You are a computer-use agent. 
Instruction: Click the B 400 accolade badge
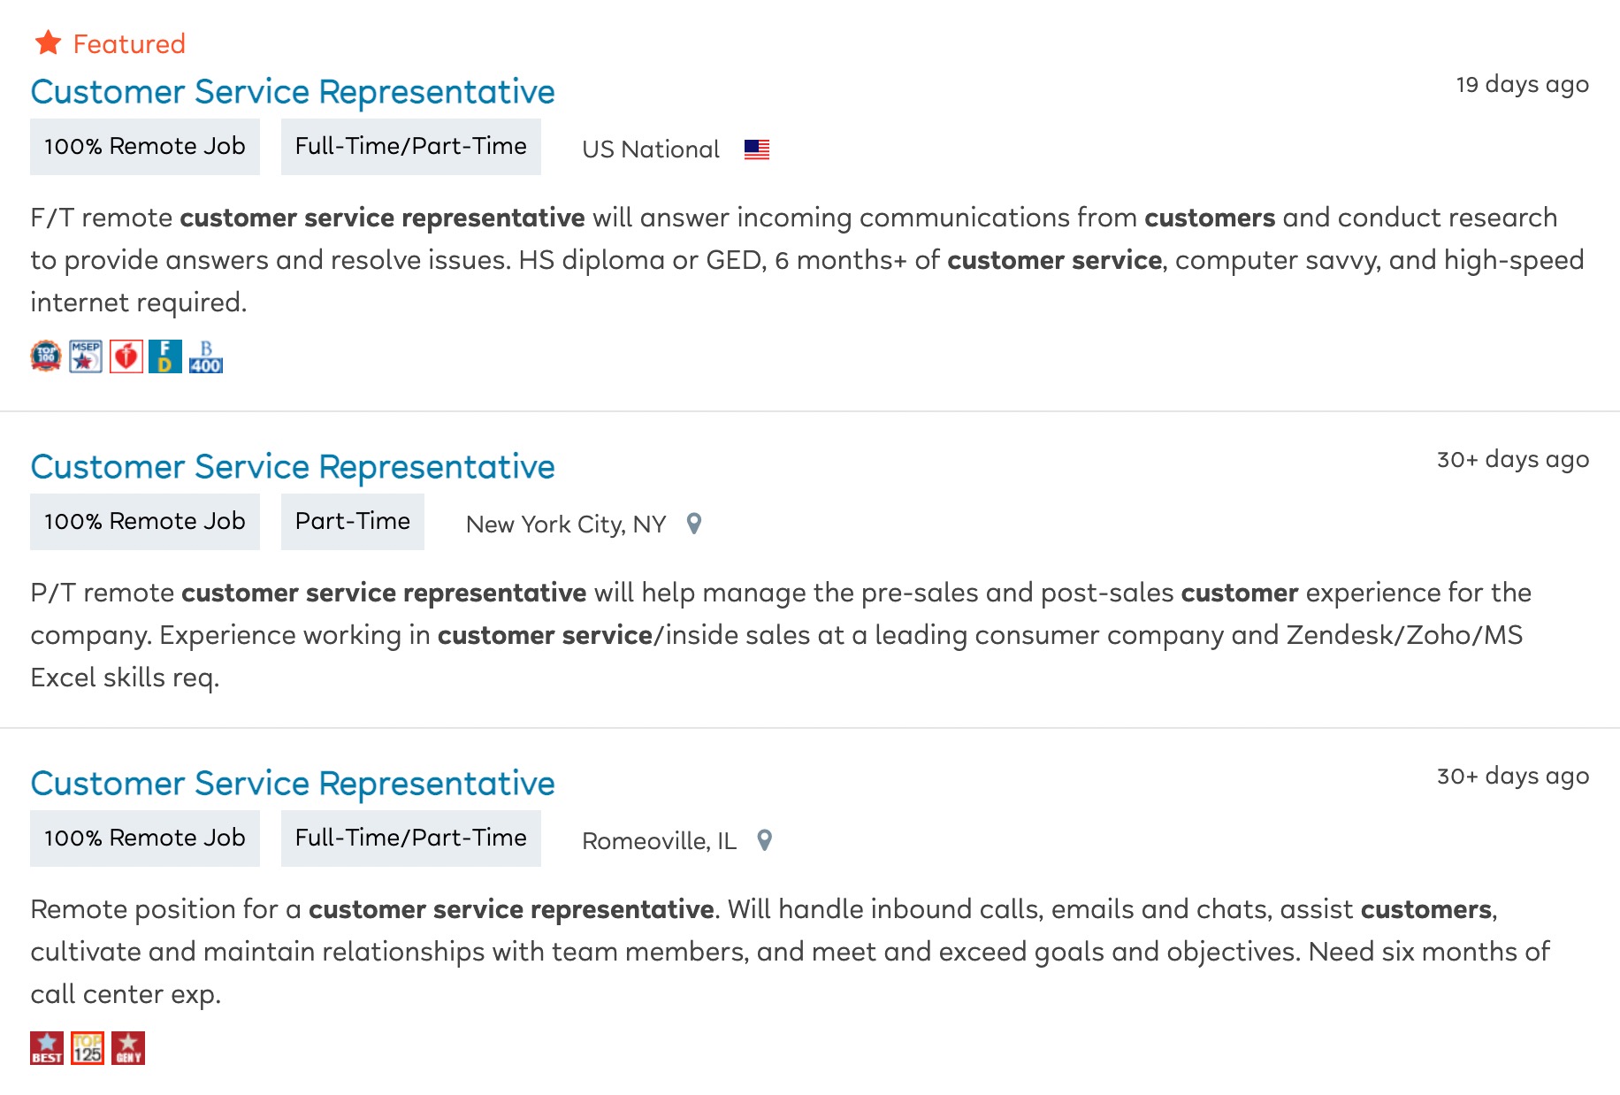(x=206, y=356)
